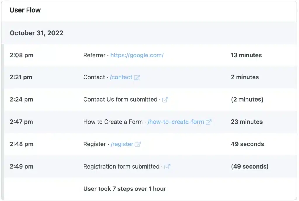Select the User took 7 steps summary
The width and height of the screenshot is (299, 201).
124,189
